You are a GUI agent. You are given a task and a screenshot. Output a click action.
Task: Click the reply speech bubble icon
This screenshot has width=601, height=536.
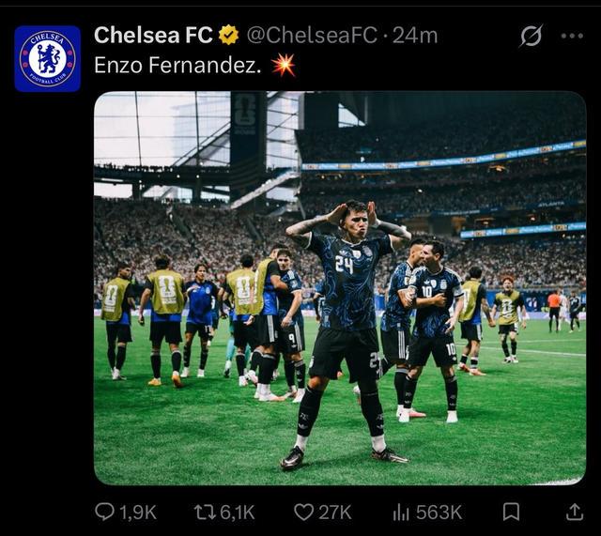104,512
